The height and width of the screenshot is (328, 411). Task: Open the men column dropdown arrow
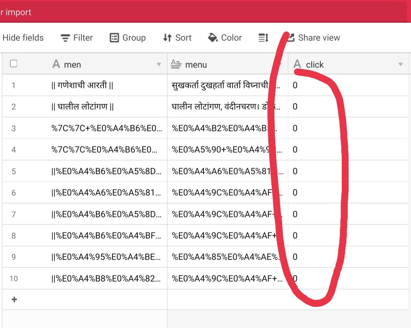coord(159,65)
